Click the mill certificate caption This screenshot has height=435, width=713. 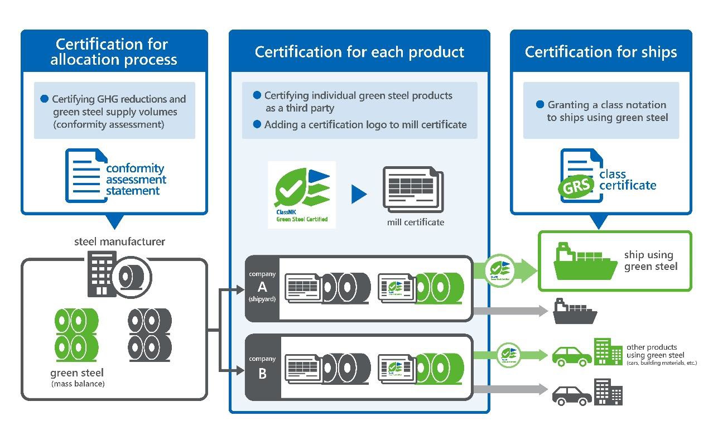[416, 222]
